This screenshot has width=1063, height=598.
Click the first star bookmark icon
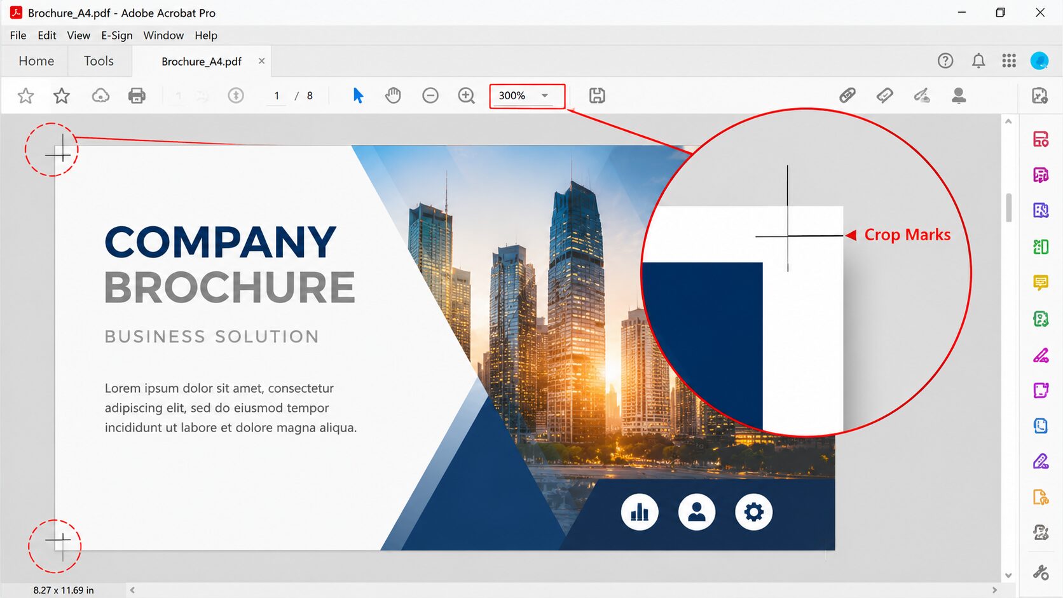[25, 96]
